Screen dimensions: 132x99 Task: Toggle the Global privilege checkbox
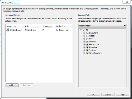tap(87, 36)
